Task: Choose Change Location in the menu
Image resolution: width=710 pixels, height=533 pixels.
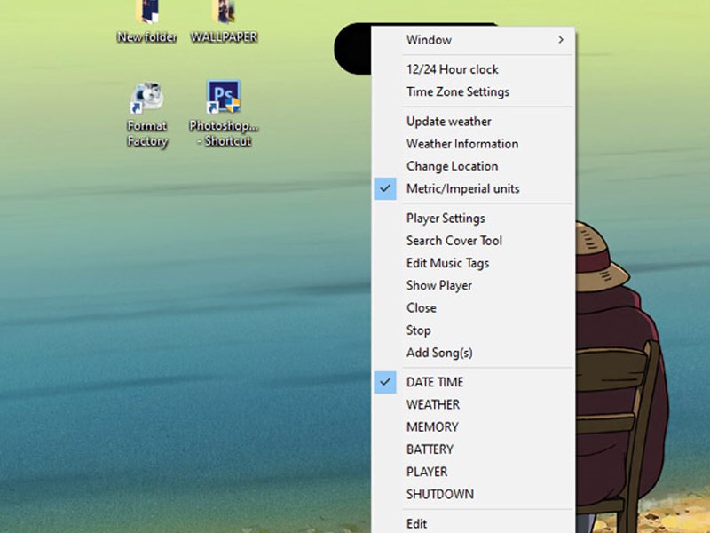Action: tap(452, 166)
